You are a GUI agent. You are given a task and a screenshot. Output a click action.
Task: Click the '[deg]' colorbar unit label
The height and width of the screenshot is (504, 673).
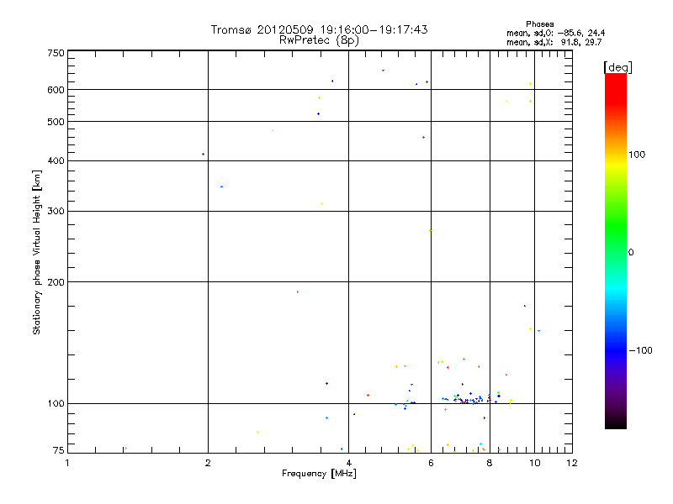[617, 67]
